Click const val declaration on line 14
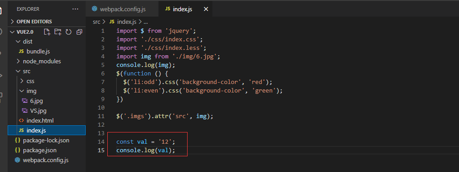Viewport: 459px width, 172px height. 146,142
